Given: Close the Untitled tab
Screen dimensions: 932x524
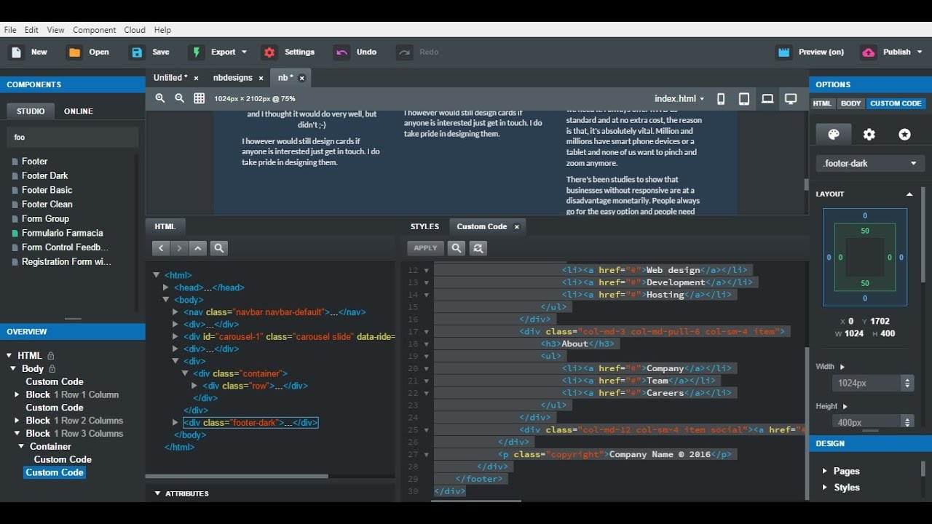Looking at the screenshot, I should click(x=196, y=78).
